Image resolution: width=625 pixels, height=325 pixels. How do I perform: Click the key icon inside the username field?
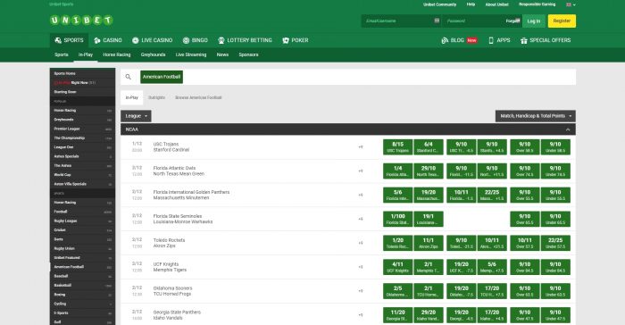point(437,21)
